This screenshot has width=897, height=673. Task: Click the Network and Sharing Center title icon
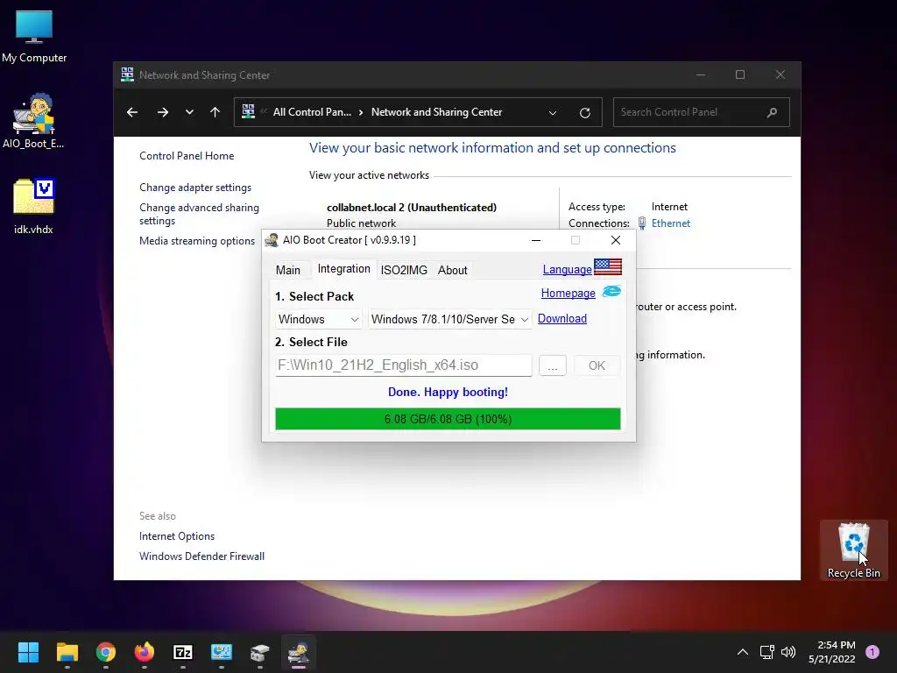click(x=128, y=74)
